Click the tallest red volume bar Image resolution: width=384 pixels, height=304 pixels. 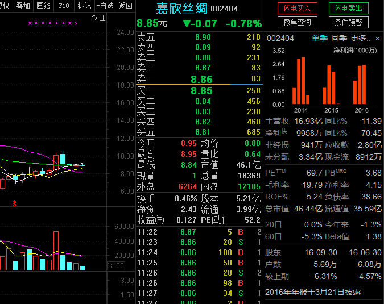click(x=56, y=251)
